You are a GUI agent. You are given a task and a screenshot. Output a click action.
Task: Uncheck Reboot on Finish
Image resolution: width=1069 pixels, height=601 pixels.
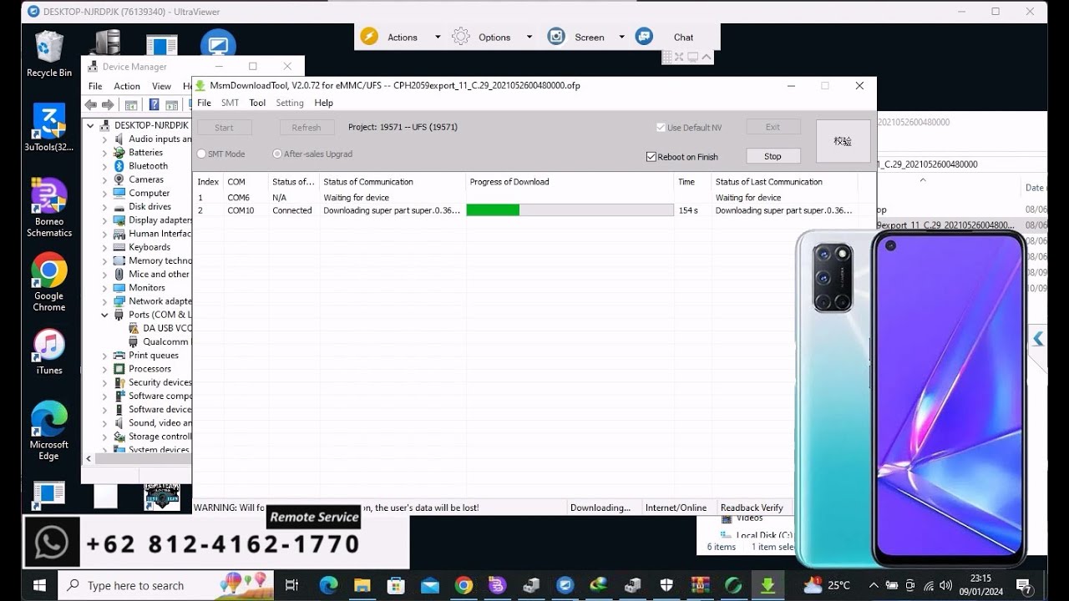[650, 156]
